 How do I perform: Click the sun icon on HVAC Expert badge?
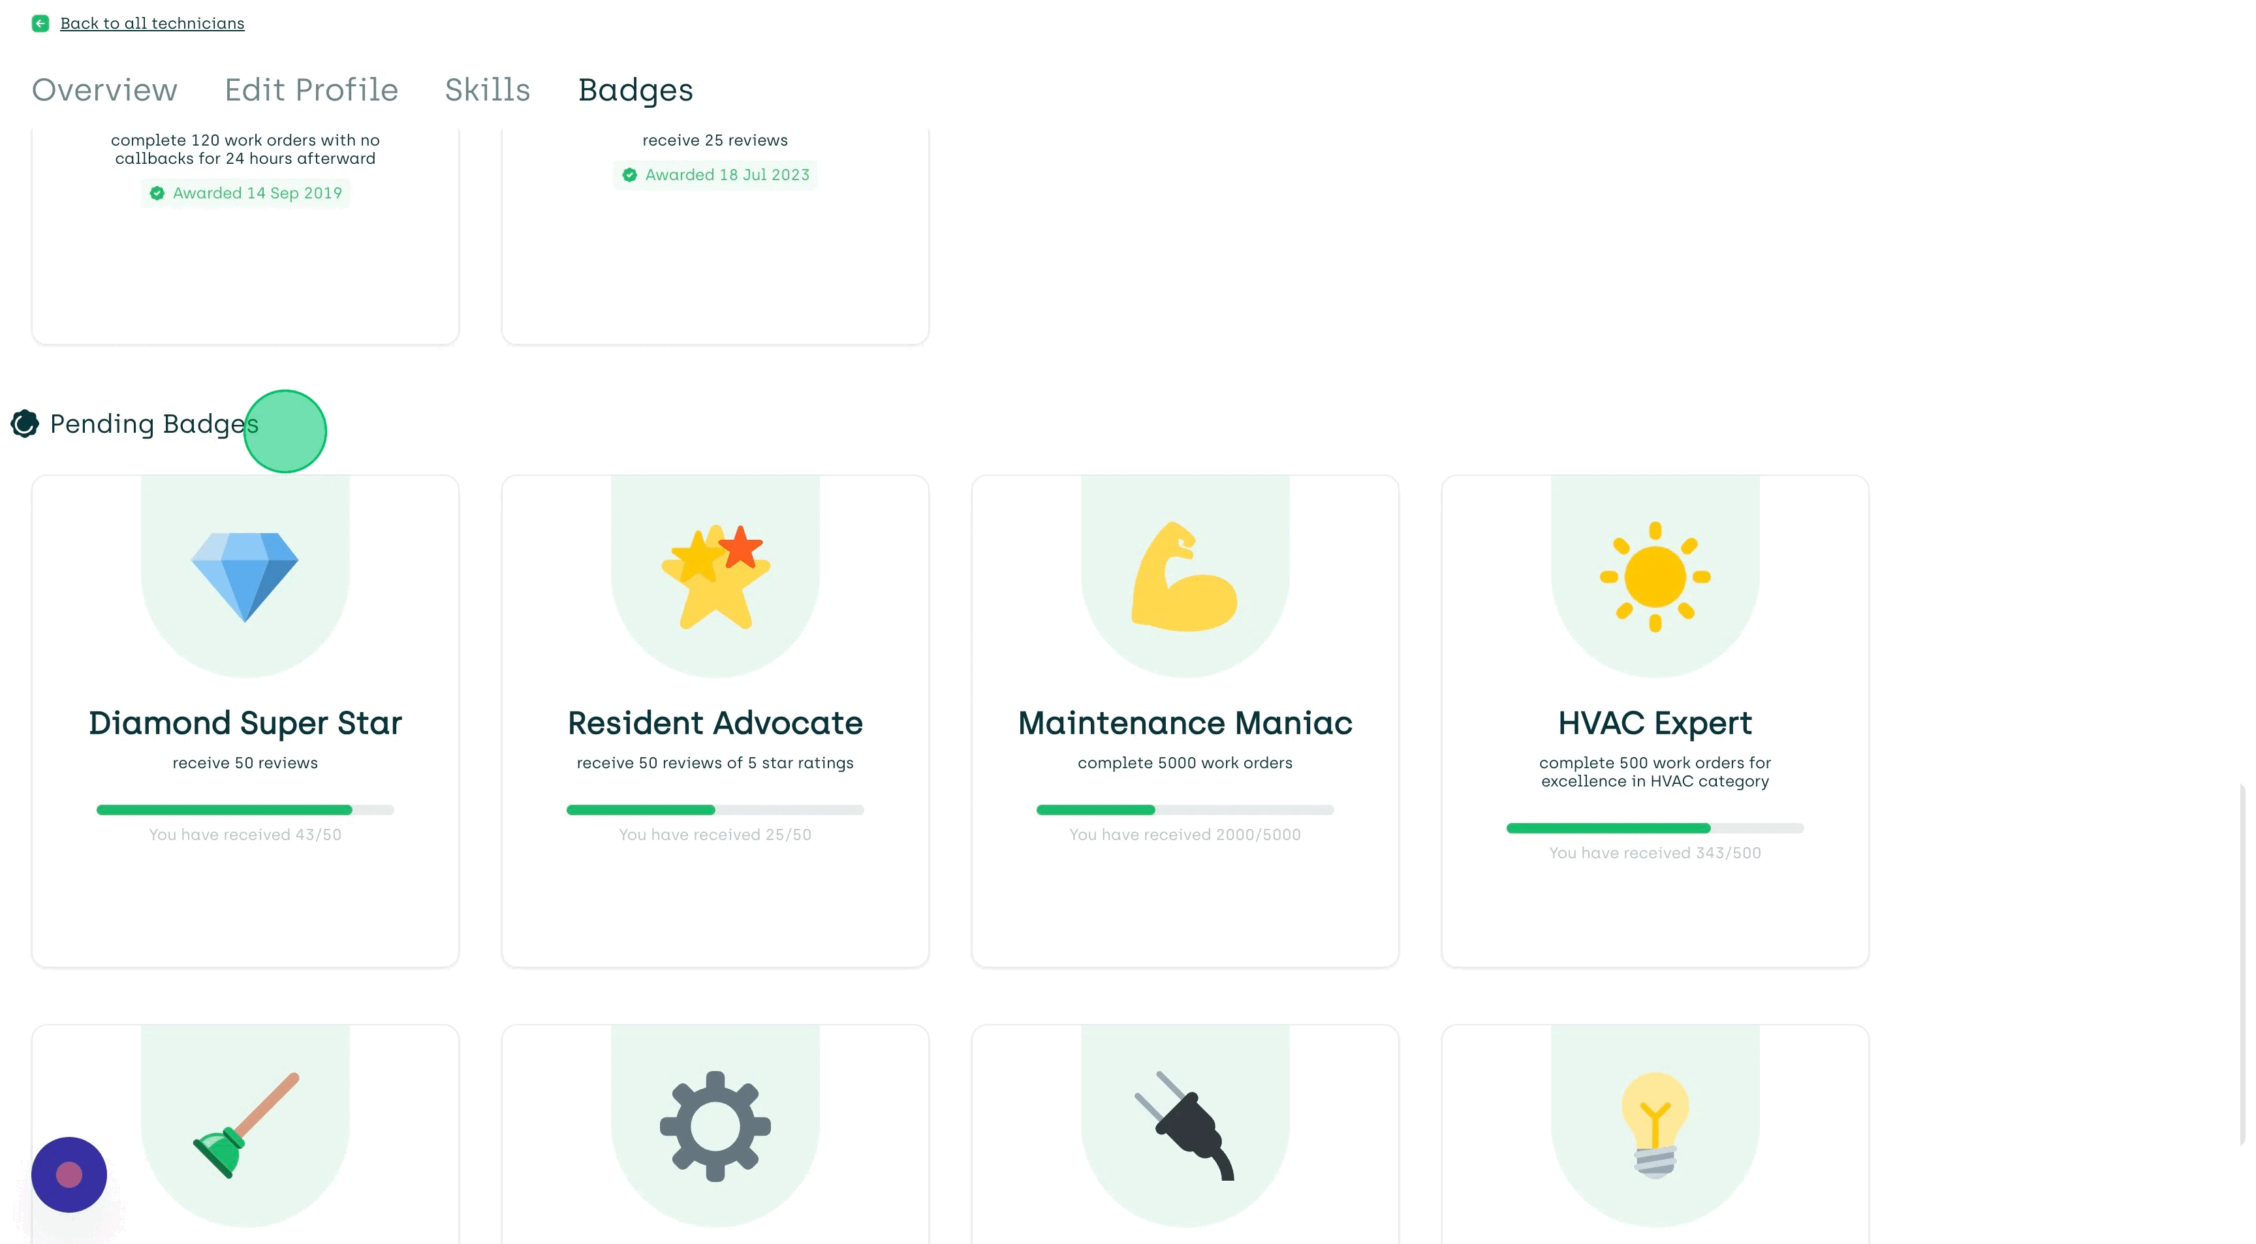1654,575
